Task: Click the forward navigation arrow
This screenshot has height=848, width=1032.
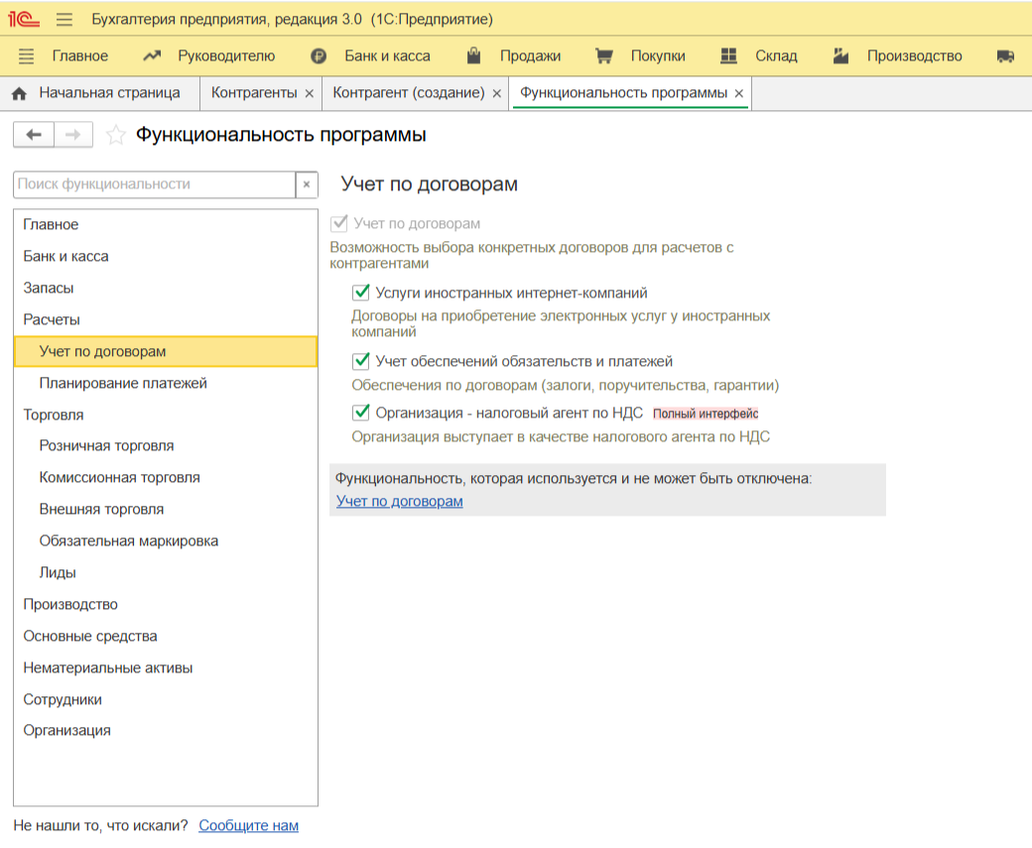Action: tap(72, 135)
